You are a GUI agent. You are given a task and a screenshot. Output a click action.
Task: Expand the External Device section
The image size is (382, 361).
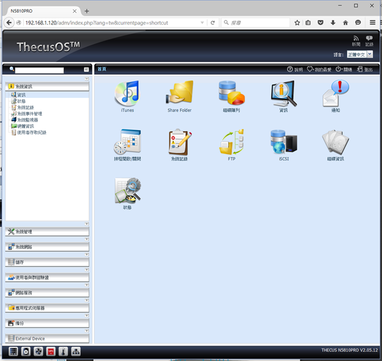[47, 338]
